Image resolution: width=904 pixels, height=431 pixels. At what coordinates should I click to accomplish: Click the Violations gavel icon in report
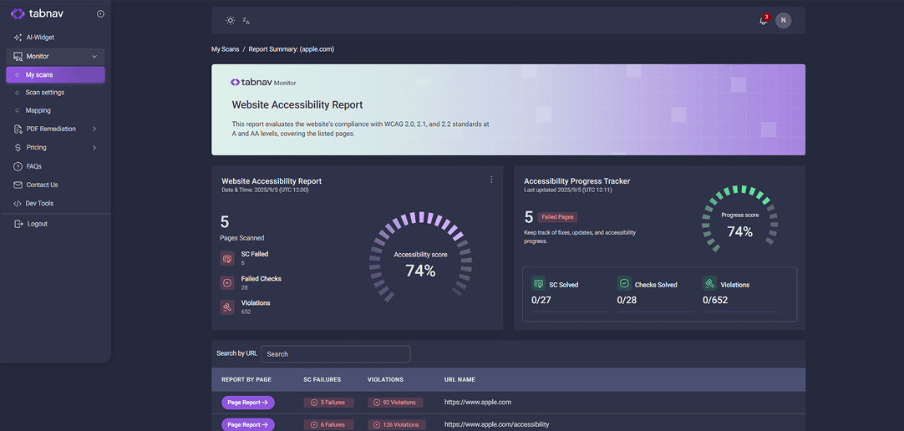227,307
